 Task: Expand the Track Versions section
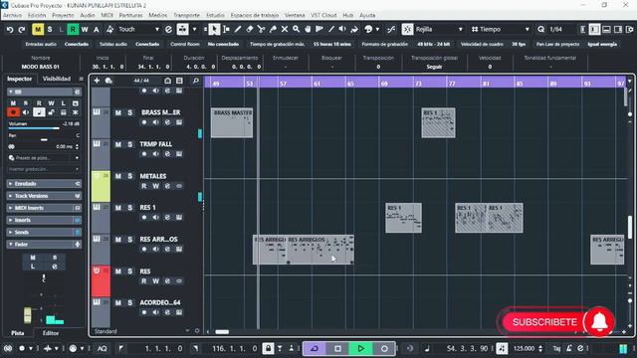[44, 196]
